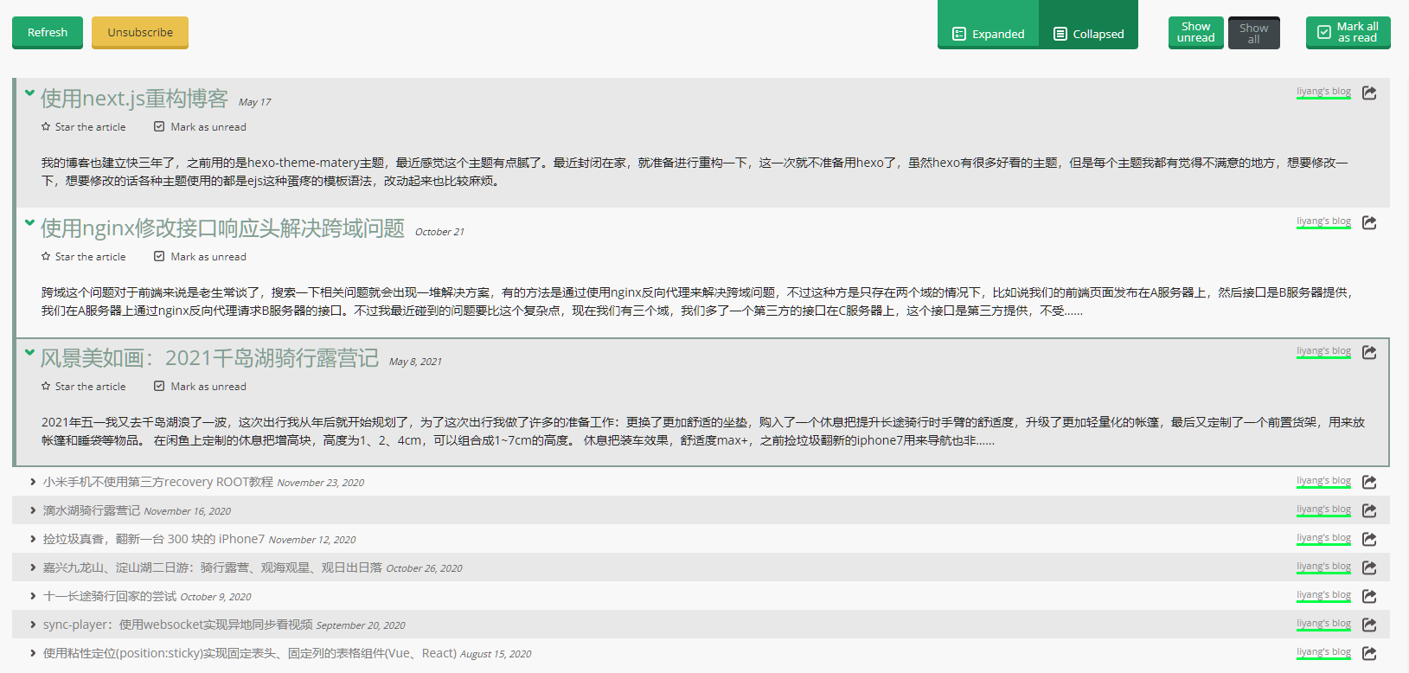Click the date May 17 on next.js article
This screenshot has height=673, width=1409.
tap(254, 102)
